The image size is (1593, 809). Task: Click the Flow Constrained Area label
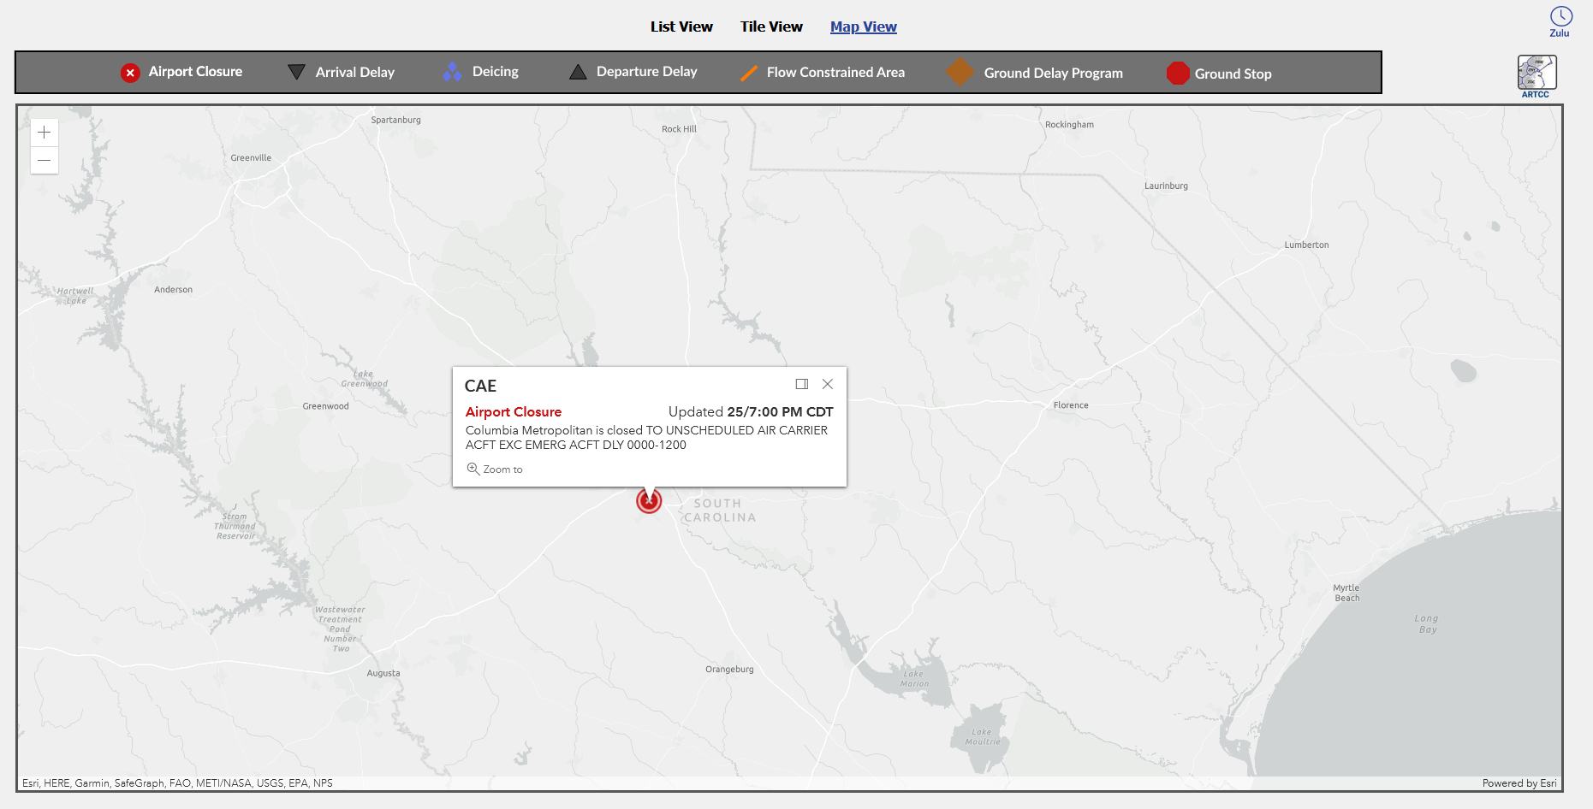(x=835, y=73)
